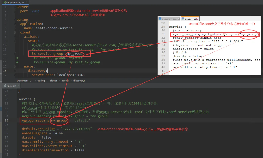The height and width of the screenshot is (158, 263).
Task: Jump to the 'discovery:' breadcrumb
Action: coord(79,81)
